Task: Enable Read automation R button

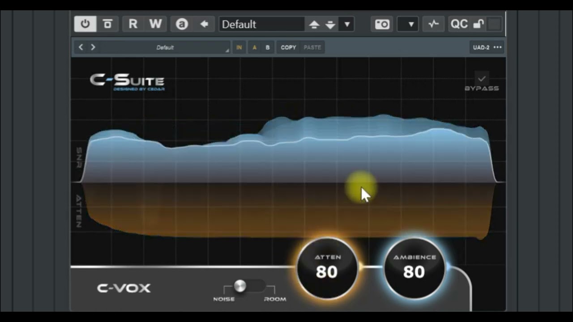Action: (x=133, y=24)
